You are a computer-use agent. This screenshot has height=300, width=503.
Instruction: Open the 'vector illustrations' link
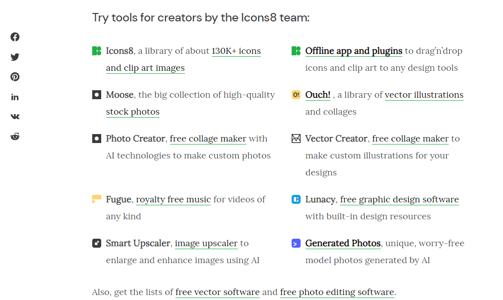[x=424, y=95]
